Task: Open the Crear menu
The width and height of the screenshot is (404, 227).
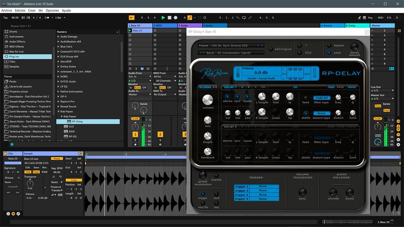Action: (32, 10)
